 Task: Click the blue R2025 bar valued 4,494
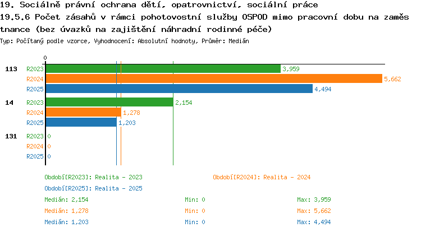pyautogui.click(x=180, y=89)
